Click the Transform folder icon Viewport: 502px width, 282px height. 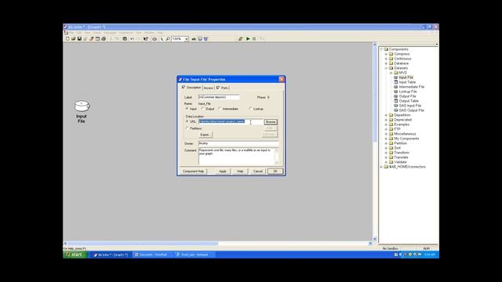[x=391, y=153]
